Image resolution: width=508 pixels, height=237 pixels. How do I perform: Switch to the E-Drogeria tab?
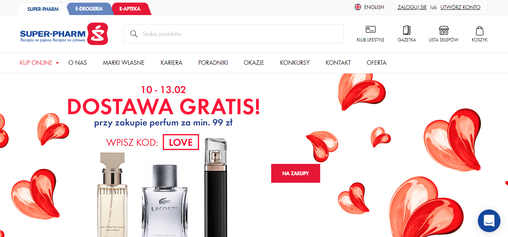click(x=89, y=9)
